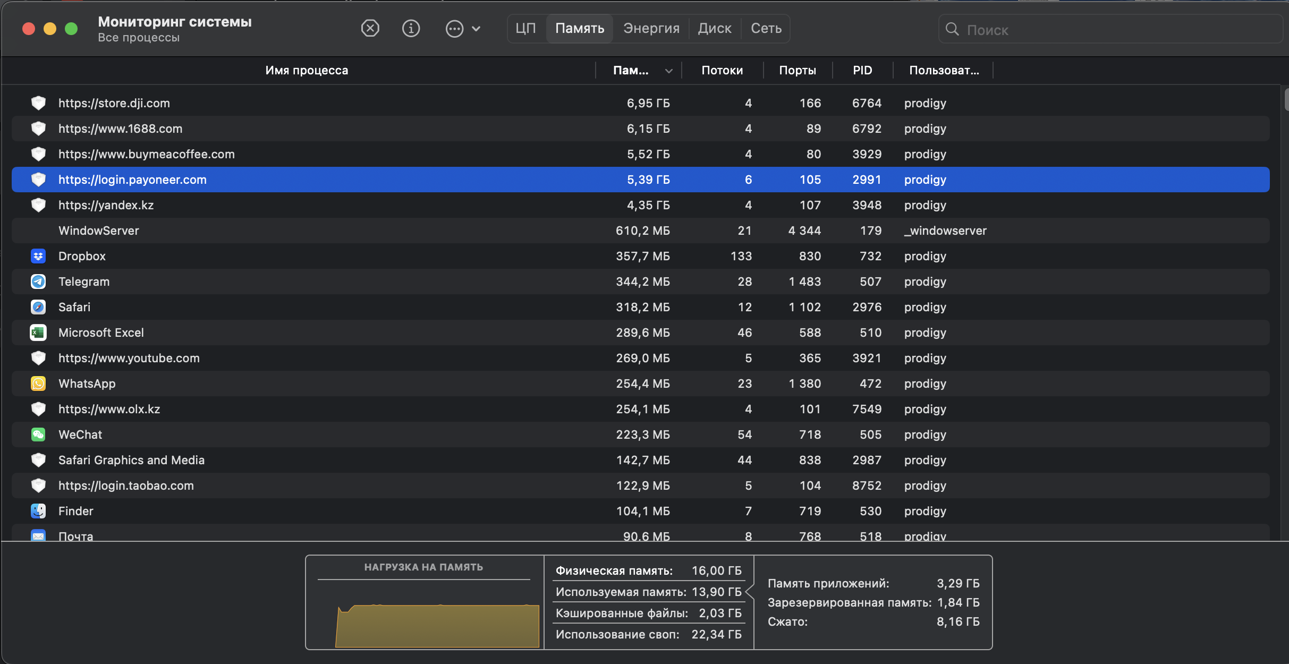Click the memory column sort chevron

pos(669,71)
